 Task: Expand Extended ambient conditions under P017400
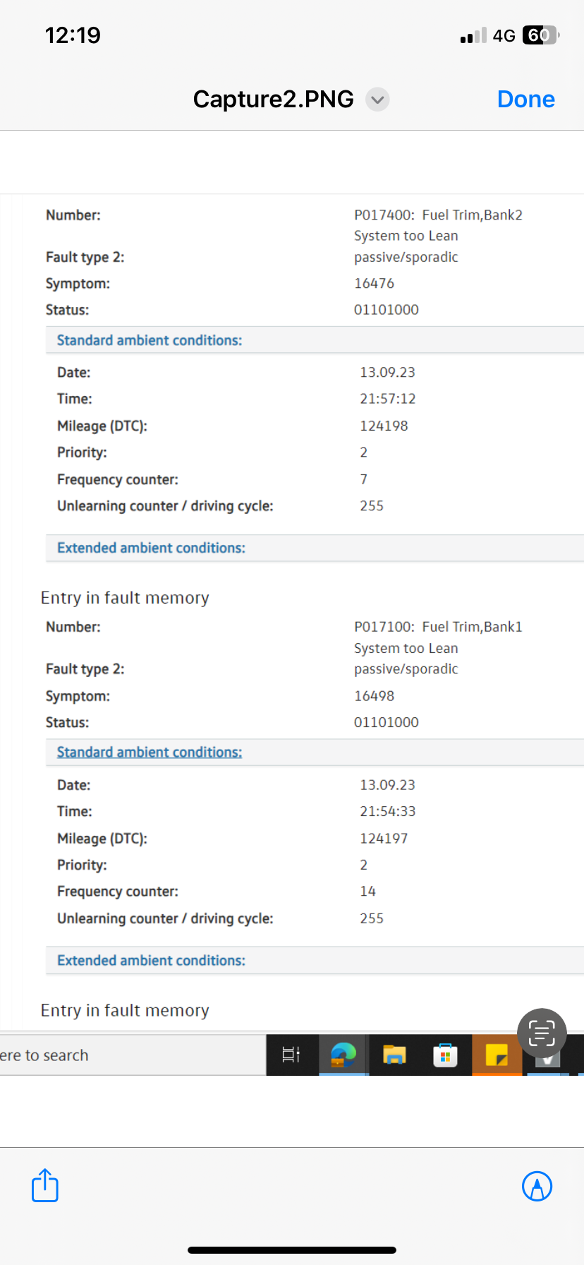tap(151, 548)
